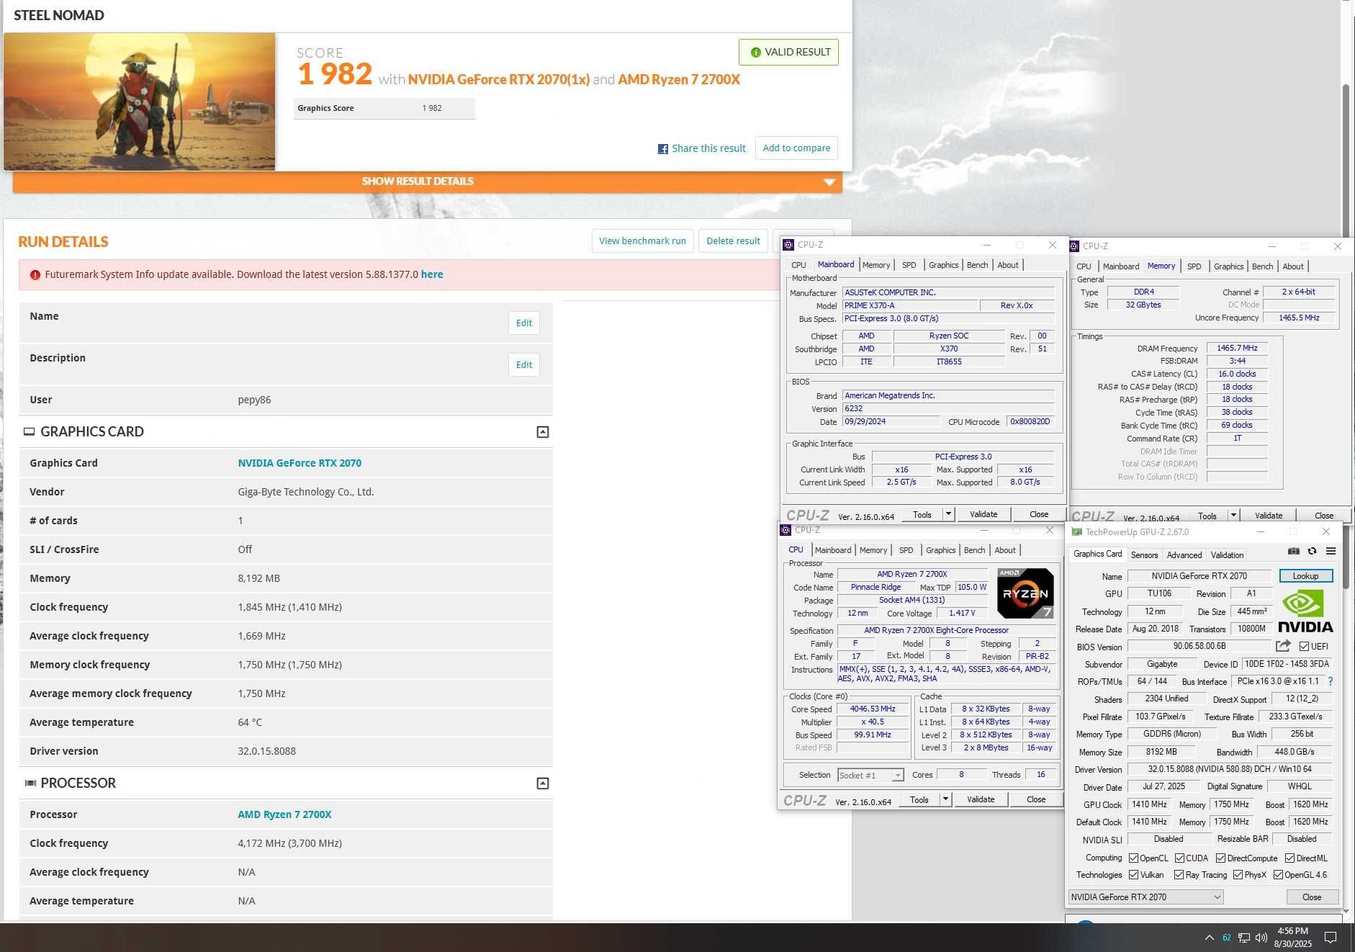The height and width of the screenshot is (952, 1355).
Task: Click the CPU-Z Memory window title icon
Action: pyautogui.click(x=1074, y=246)
